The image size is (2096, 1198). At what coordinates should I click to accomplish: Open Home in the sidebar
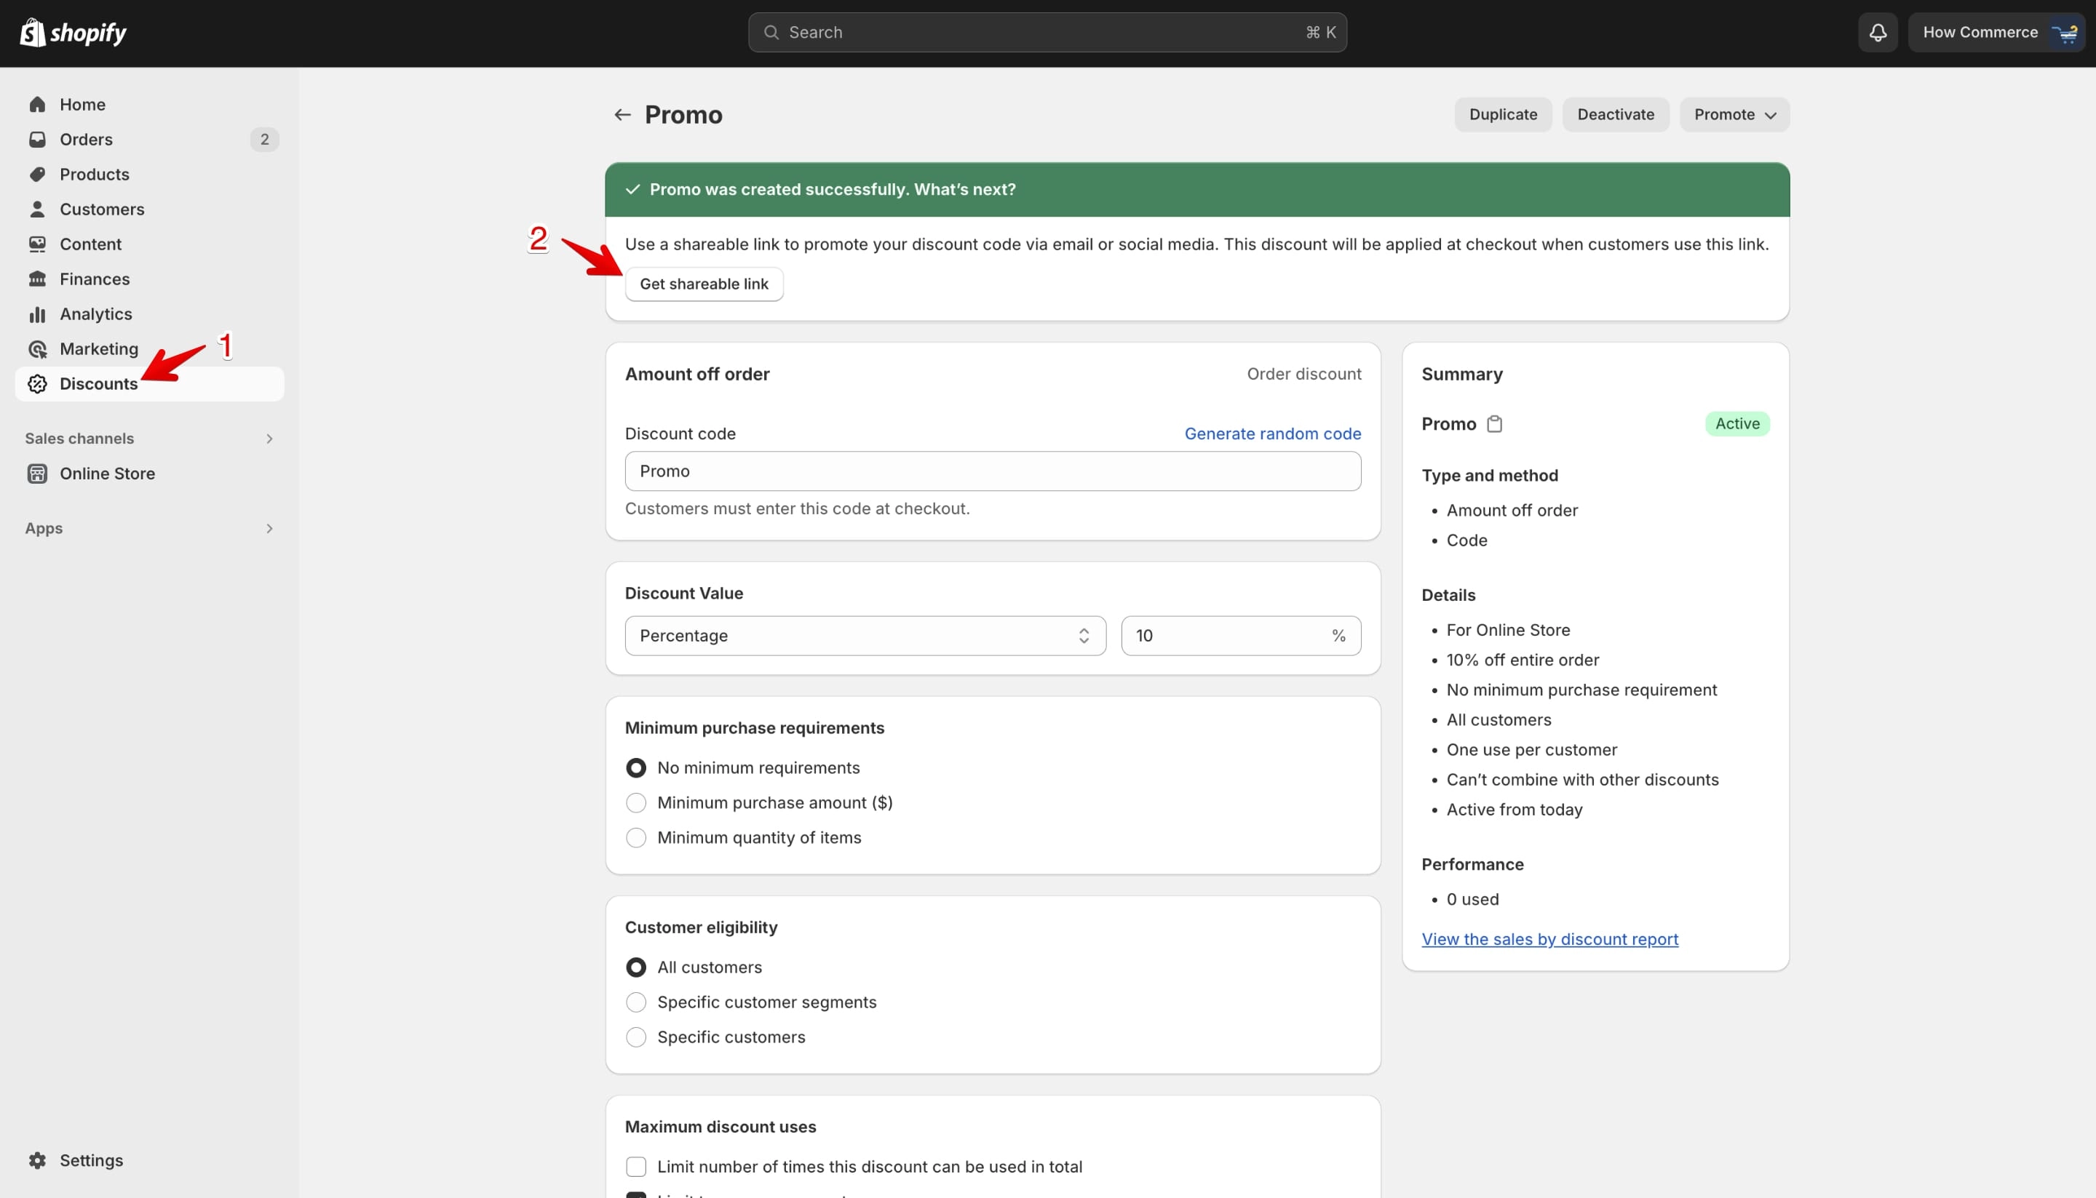(x=149, y=105)
